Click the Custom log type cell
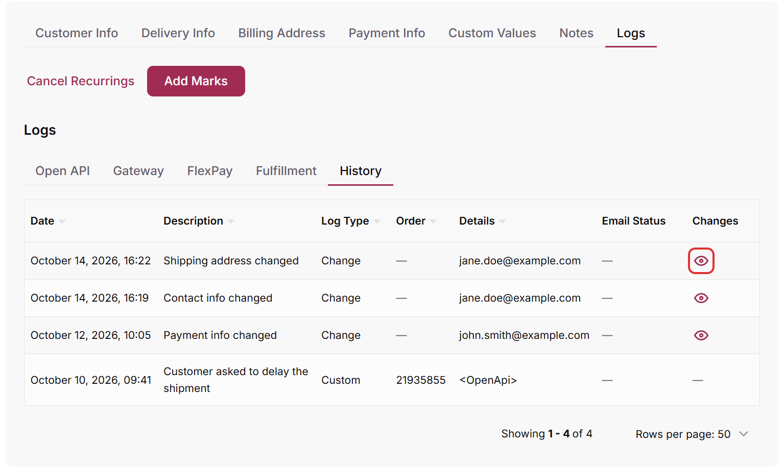This screenshot has height=467, width=784. [x=341, y=380]
